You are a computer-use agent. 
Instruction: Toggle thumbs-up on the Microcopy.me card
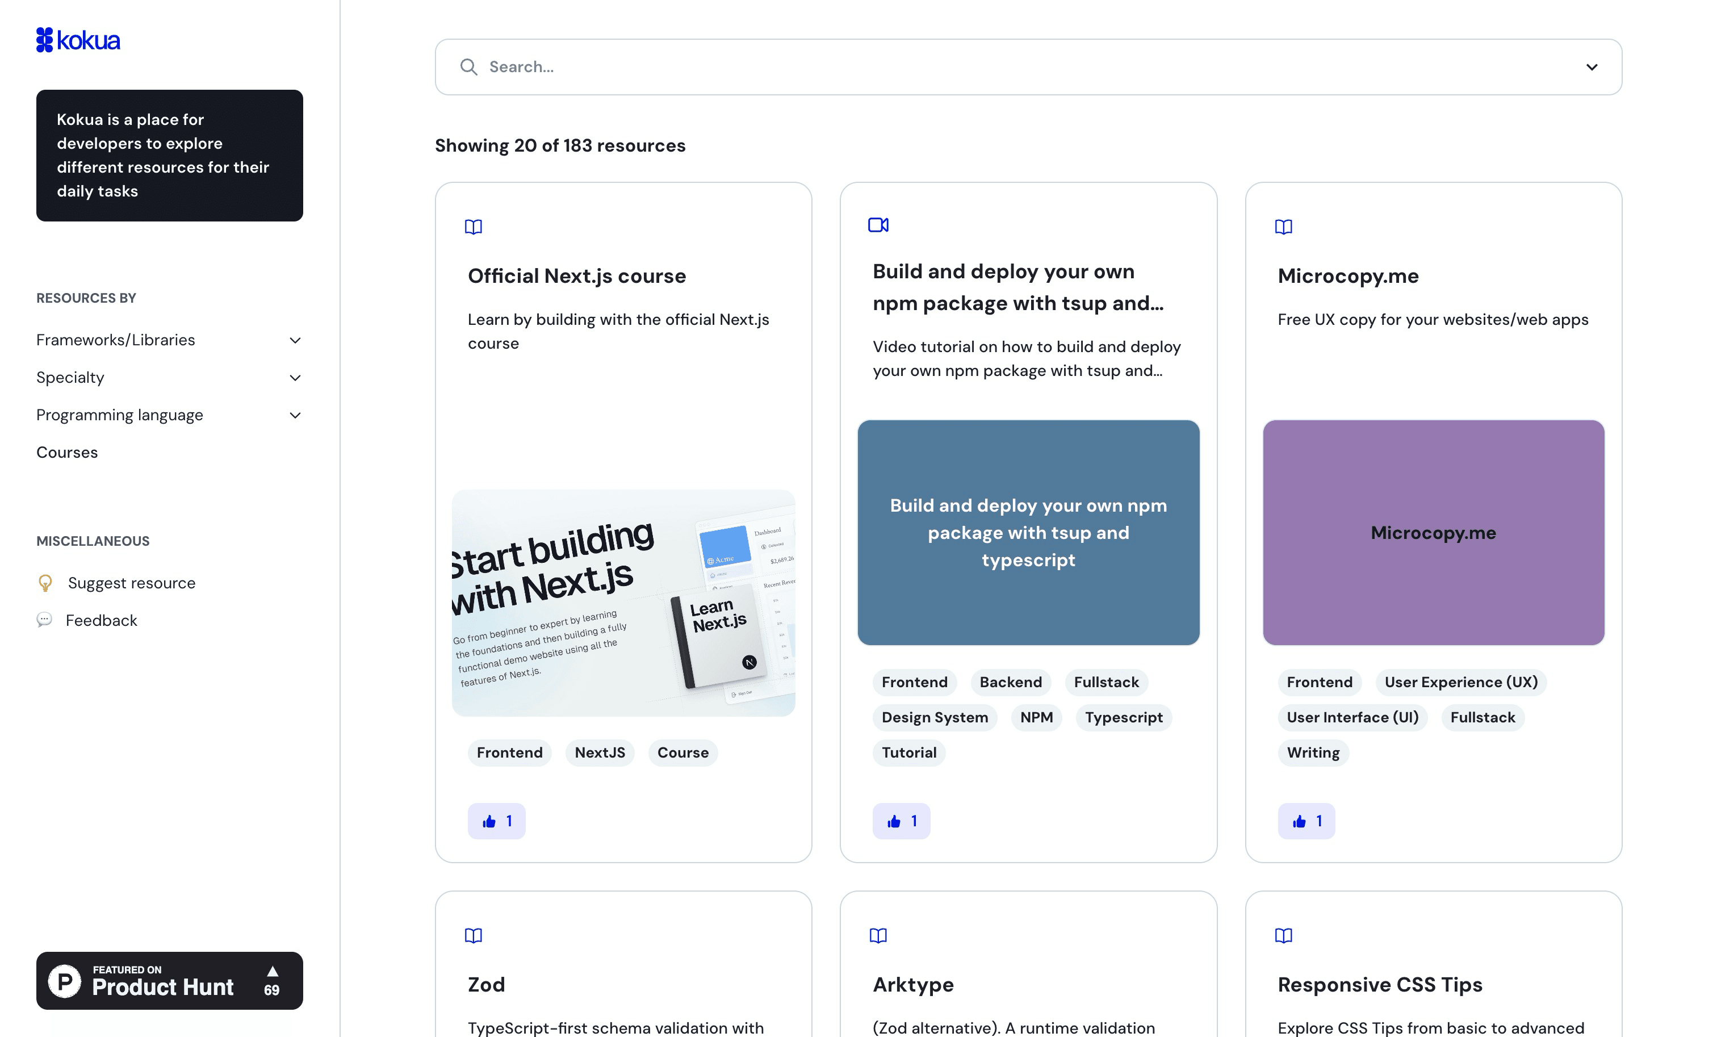click(x=1306, y=821)
